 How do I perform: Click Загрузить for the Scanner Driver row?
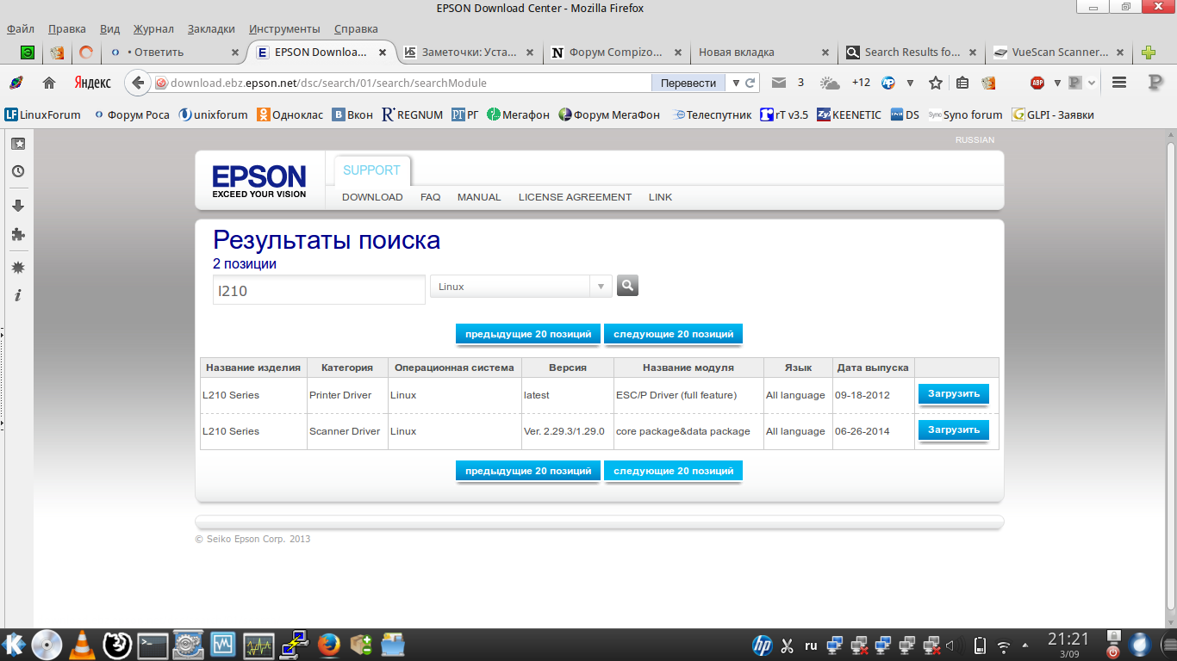click(x=954, y=430)
